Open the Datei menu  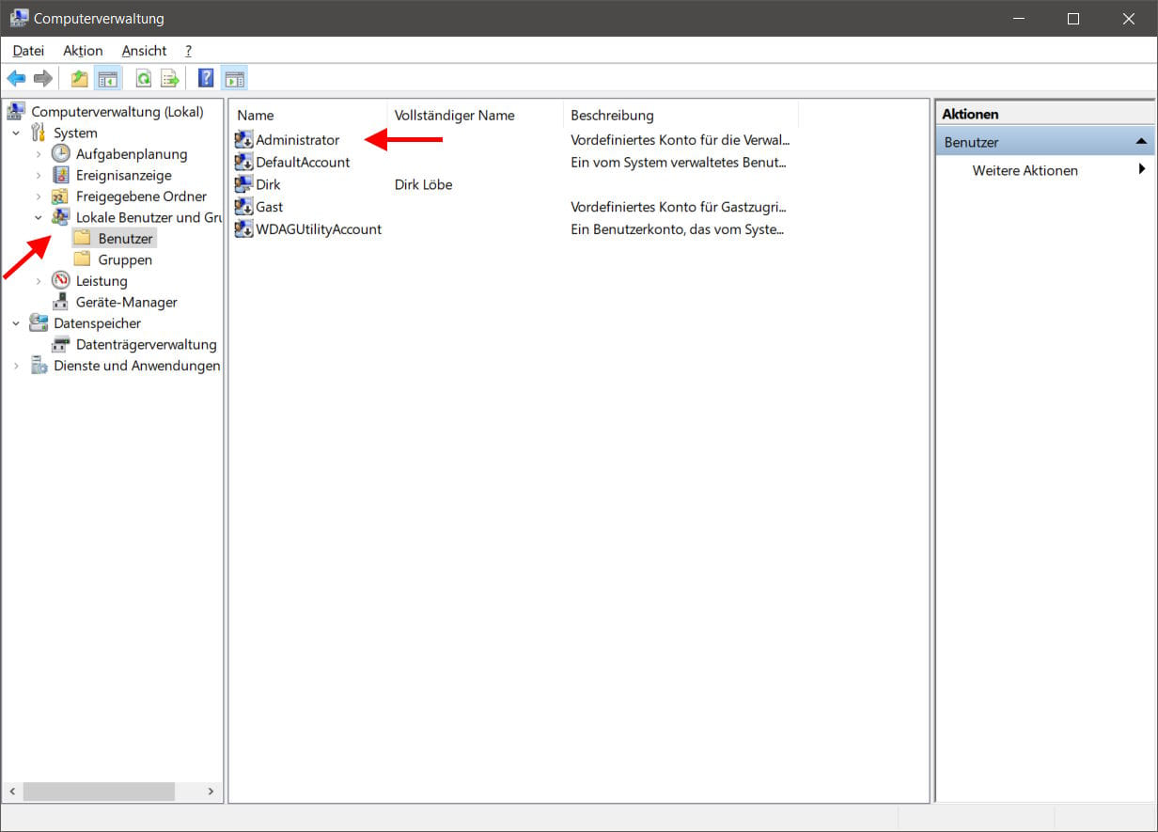click(28, 51)
